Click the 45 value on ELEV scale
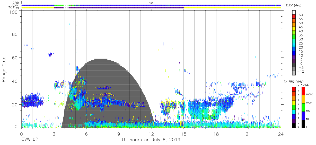 [301, 27]
